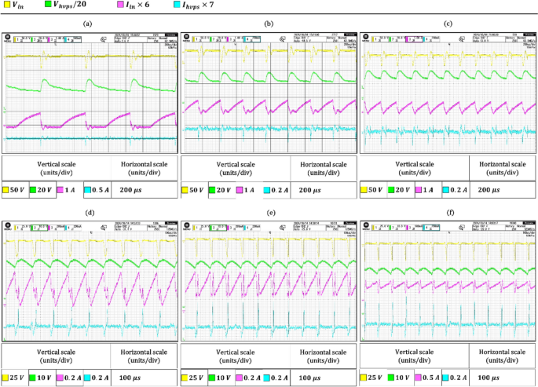Click the green swatch beside 10 V under panel (e)
This screenshot has width=538, height=387.
[x=212, y=378]
